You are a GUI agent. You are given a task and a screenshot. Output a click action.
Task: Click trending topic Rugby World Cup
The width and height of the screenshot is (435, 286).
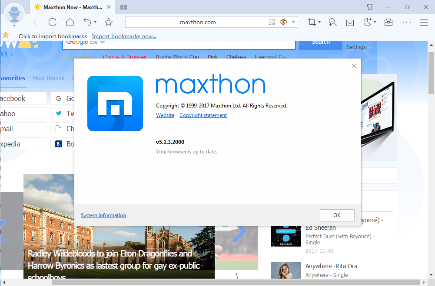(x=178, y=57)
